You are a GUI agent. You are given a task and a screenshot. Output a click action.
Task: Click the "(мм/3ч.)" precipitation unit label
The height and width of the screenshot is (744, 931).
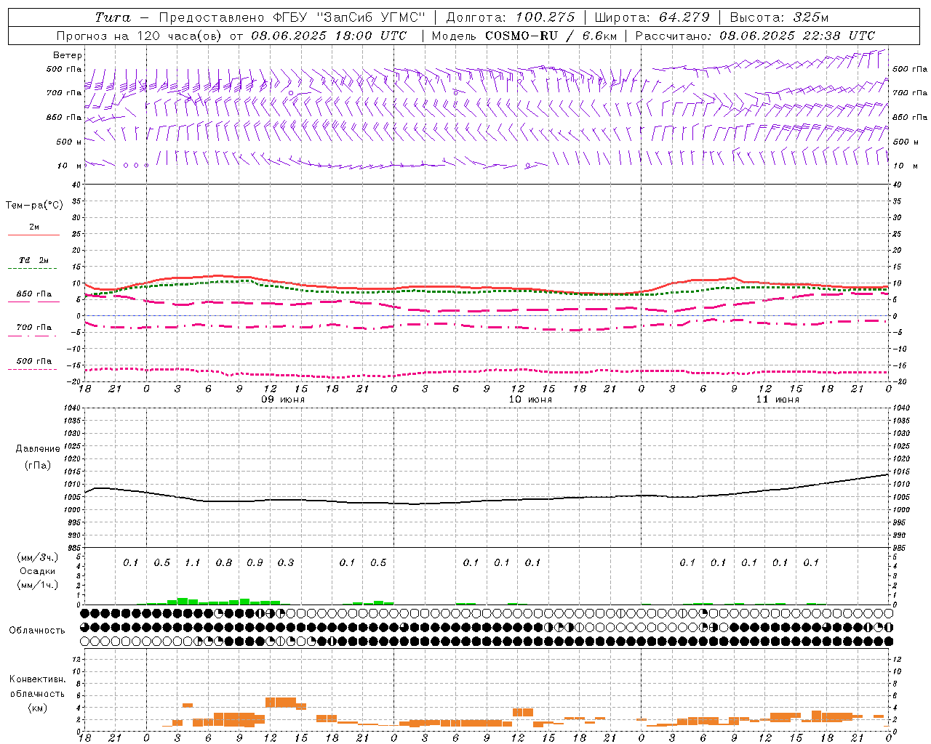point(38,557)
